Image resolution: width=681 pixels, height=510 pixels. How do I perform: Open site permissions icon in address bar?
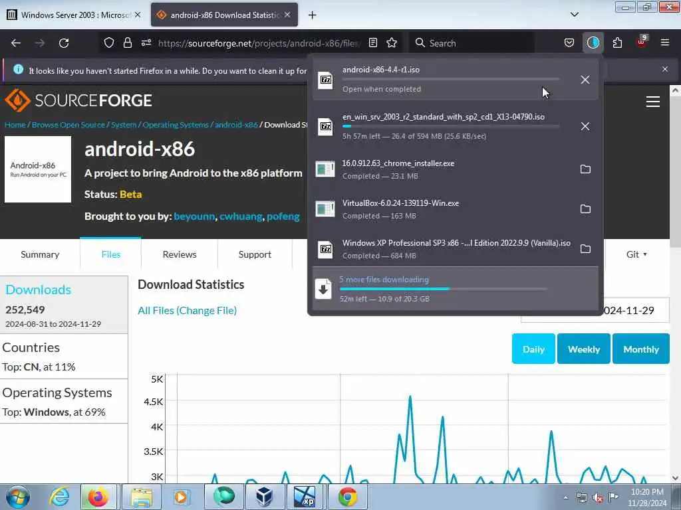[146, 42]
